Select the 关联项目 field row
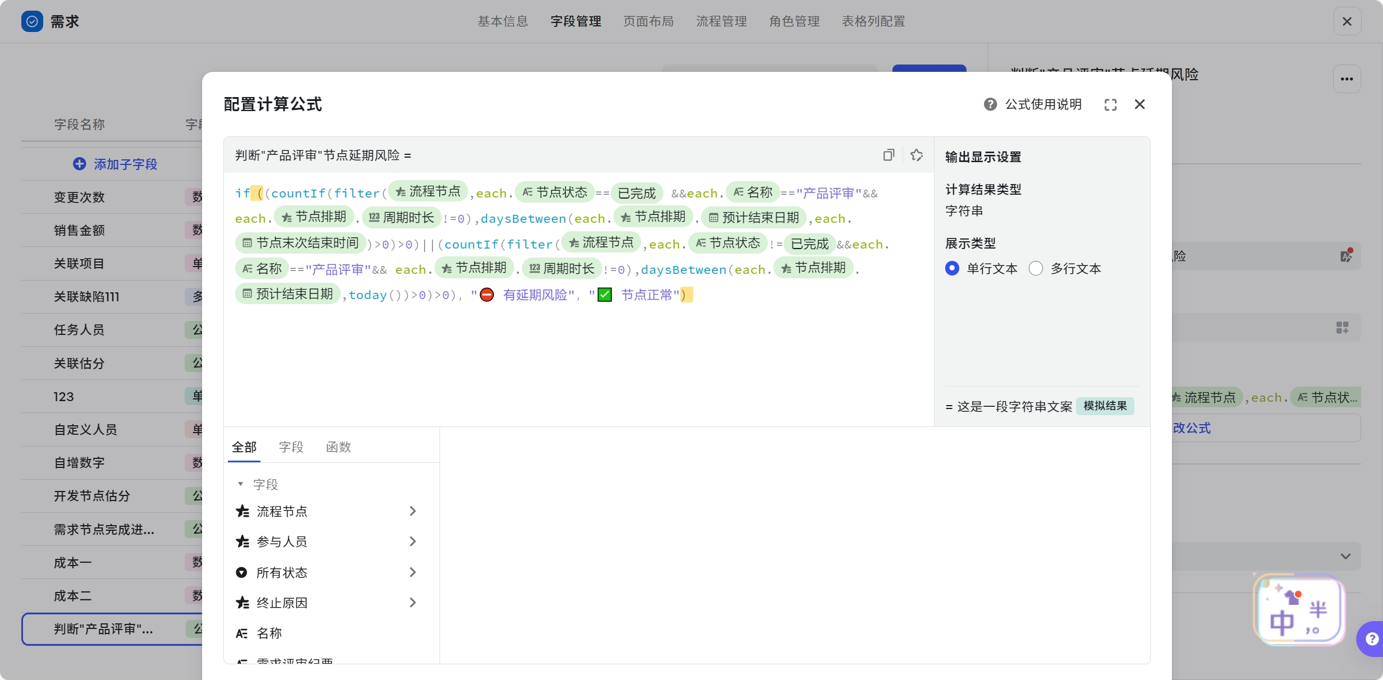1383x680 pixels. pos(112,264)
